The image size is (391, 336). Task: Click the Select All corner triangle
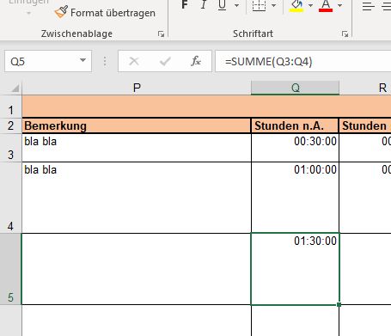[x=15, y=88]
